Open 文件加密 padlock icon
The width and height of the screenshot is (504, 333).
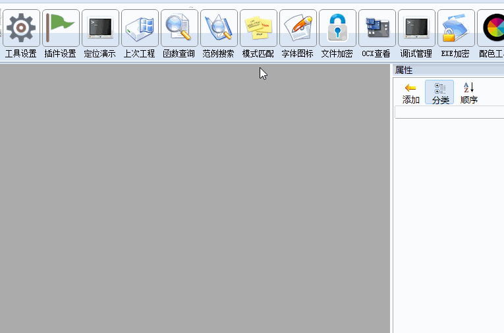coord(337,28)
